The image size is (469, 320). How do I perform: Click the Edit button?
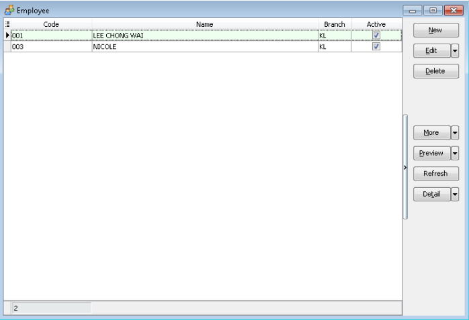[431, 51]
